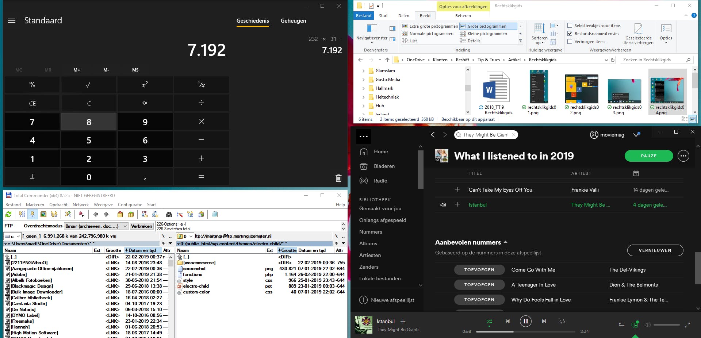Enable 'Selectievakjes voor items' in Explorer ribbon
This screenshot has width=701, height=338.
point(570,25)
